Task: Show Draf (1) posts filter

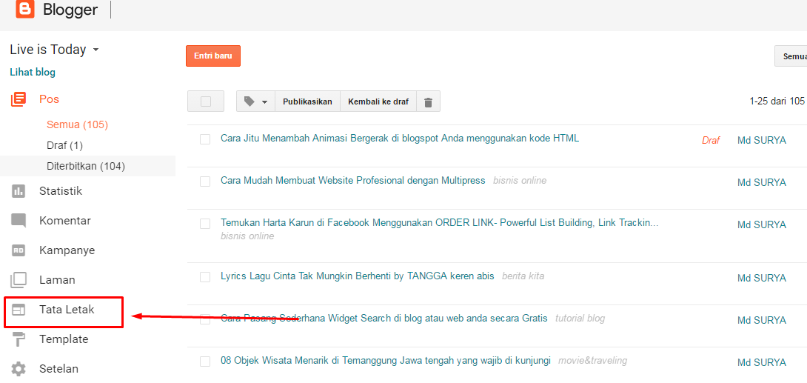Action: (x=65, y=146)
